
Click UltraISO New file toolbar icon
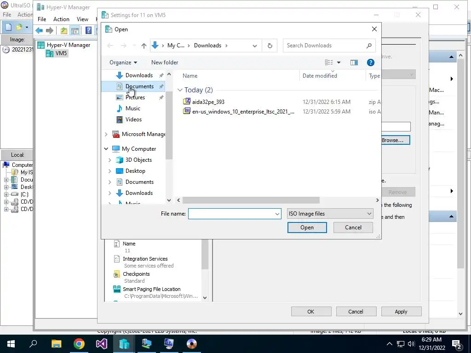8,27
